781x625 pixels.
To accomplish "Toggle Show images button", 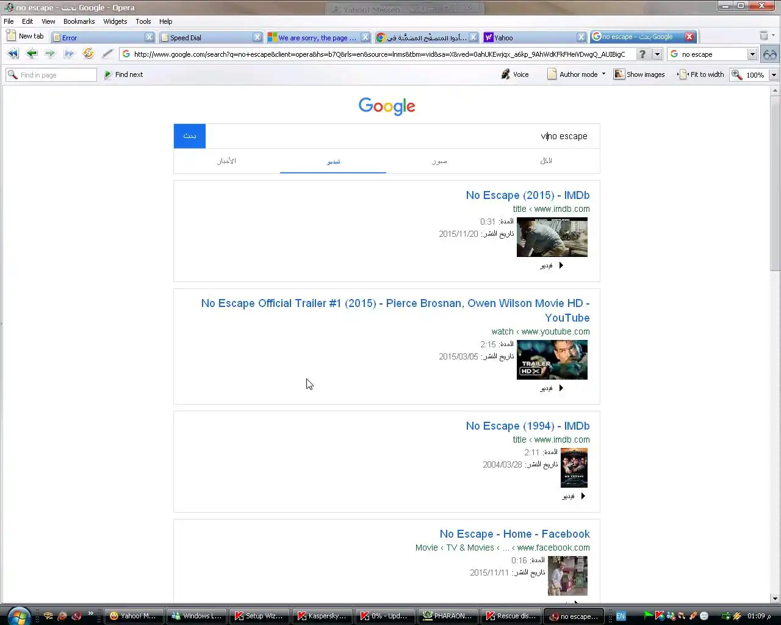I will click(x=639, y=74).
